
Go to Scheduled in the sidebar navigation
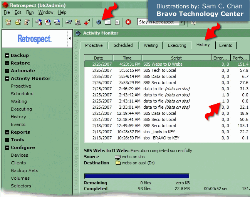point(22,94)
